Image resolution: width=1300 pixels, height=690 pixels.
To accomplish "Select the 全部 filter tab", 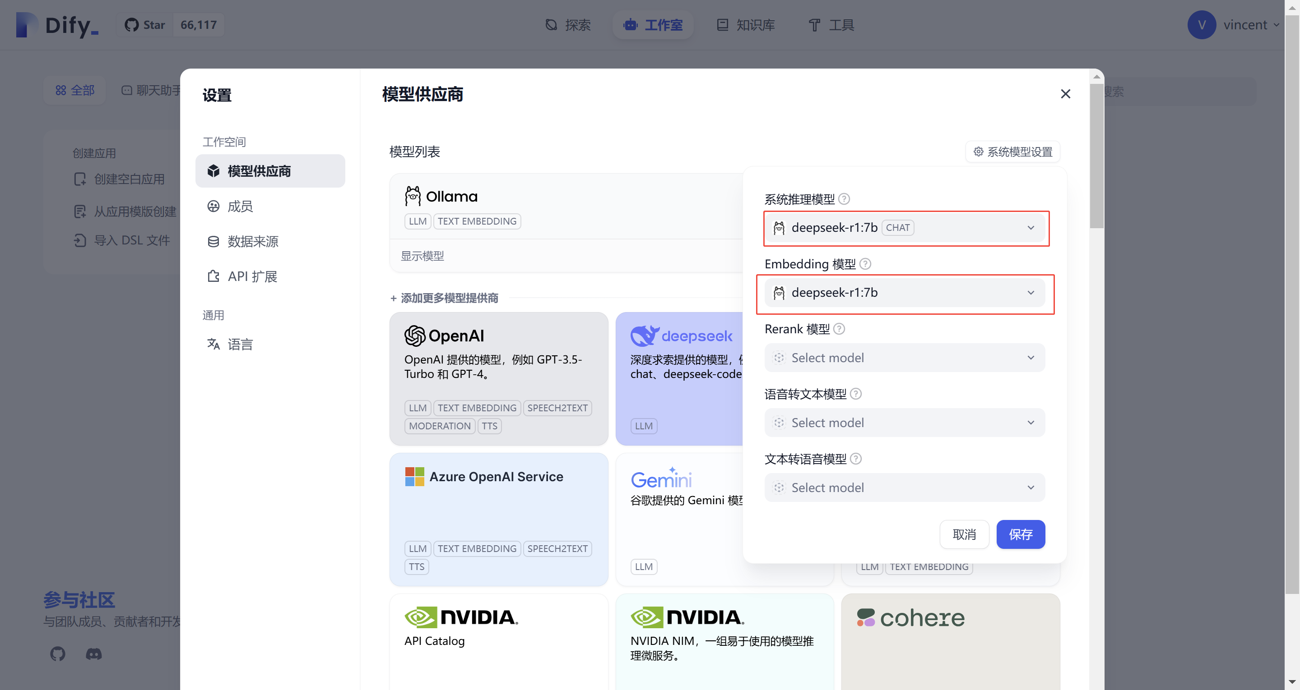I will pyautogui.click(x=74, y=90).
